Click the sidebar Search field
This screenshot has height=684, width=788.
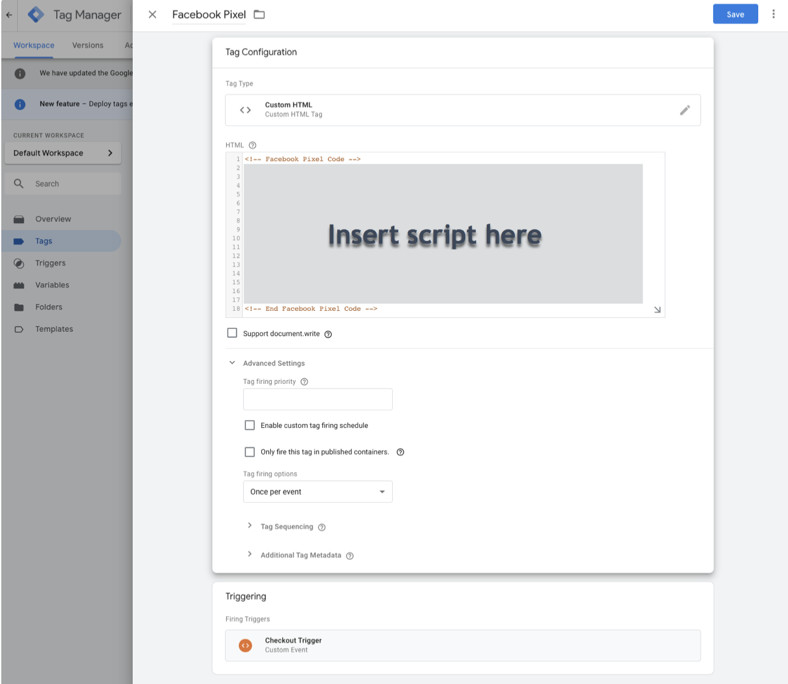click(63, 184)
